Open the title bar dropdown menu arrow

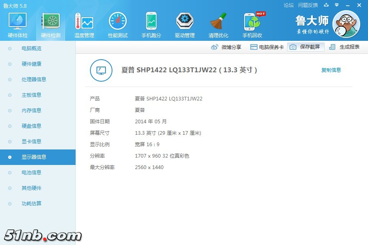pyautogui.click(x=337, y=5)
